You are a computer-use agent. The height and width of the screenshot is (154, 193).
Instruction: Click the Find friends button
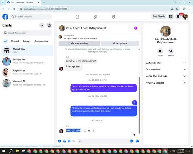[159, 17]
